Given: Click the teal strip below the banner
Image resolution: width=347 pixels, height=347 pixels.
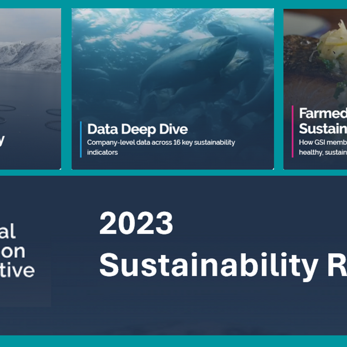Looking at the screenshot, I should (x=173, y=341).
